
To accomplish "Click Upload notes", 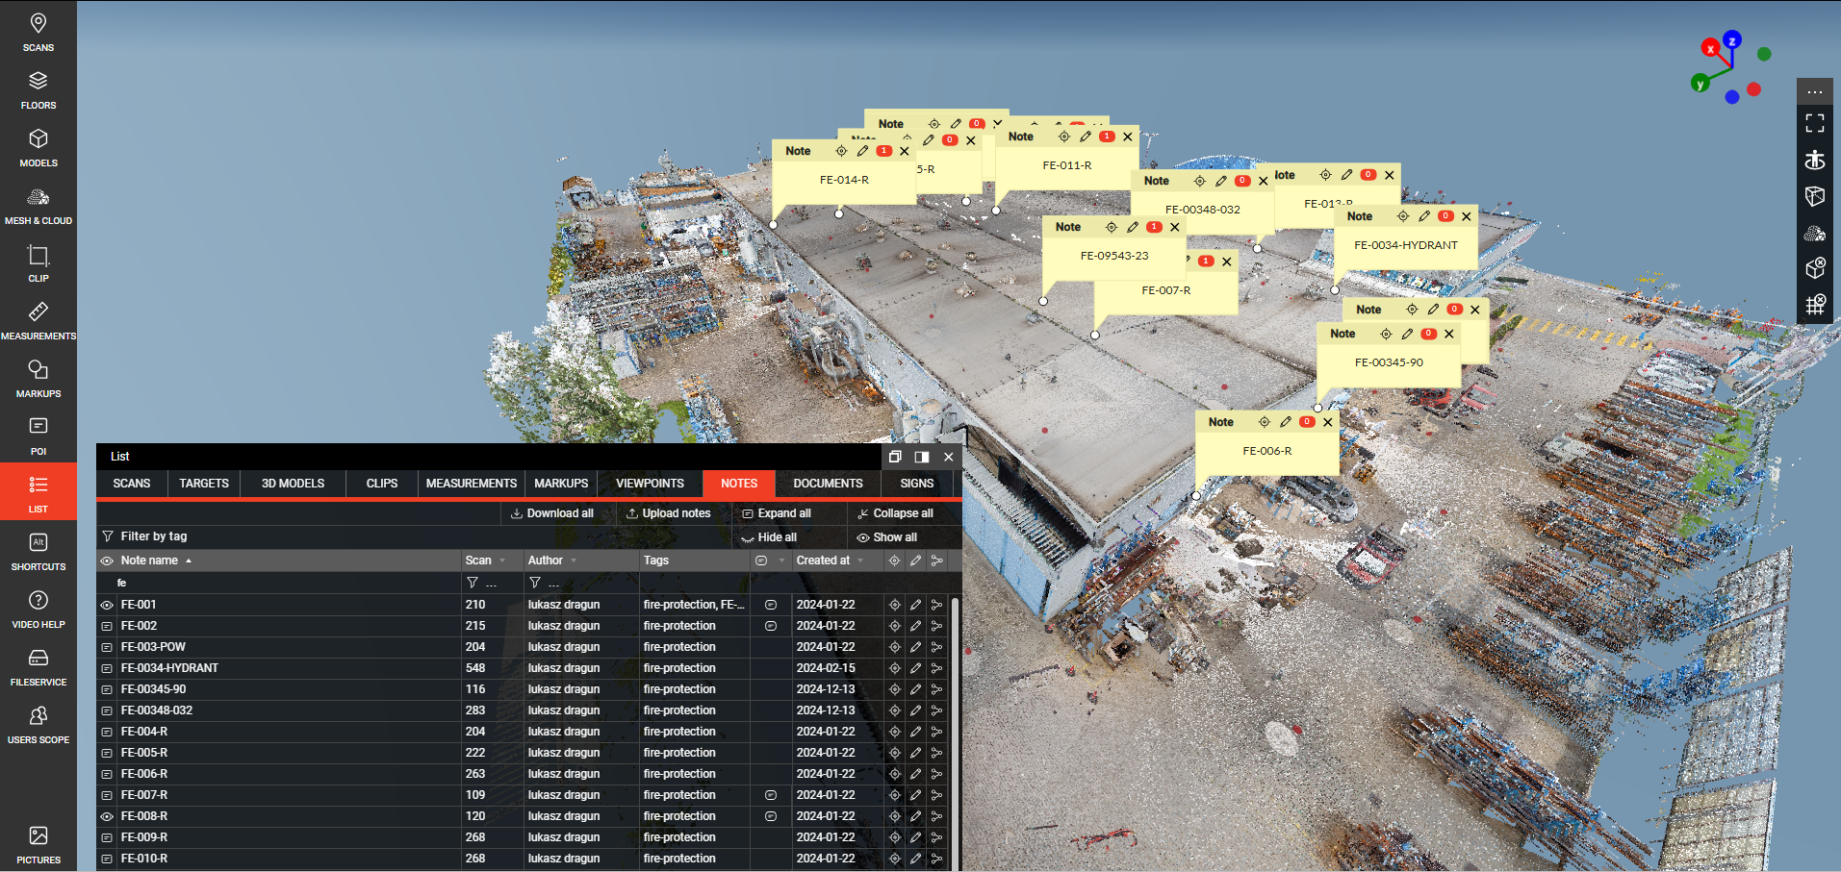I will (x=669, y=512).
